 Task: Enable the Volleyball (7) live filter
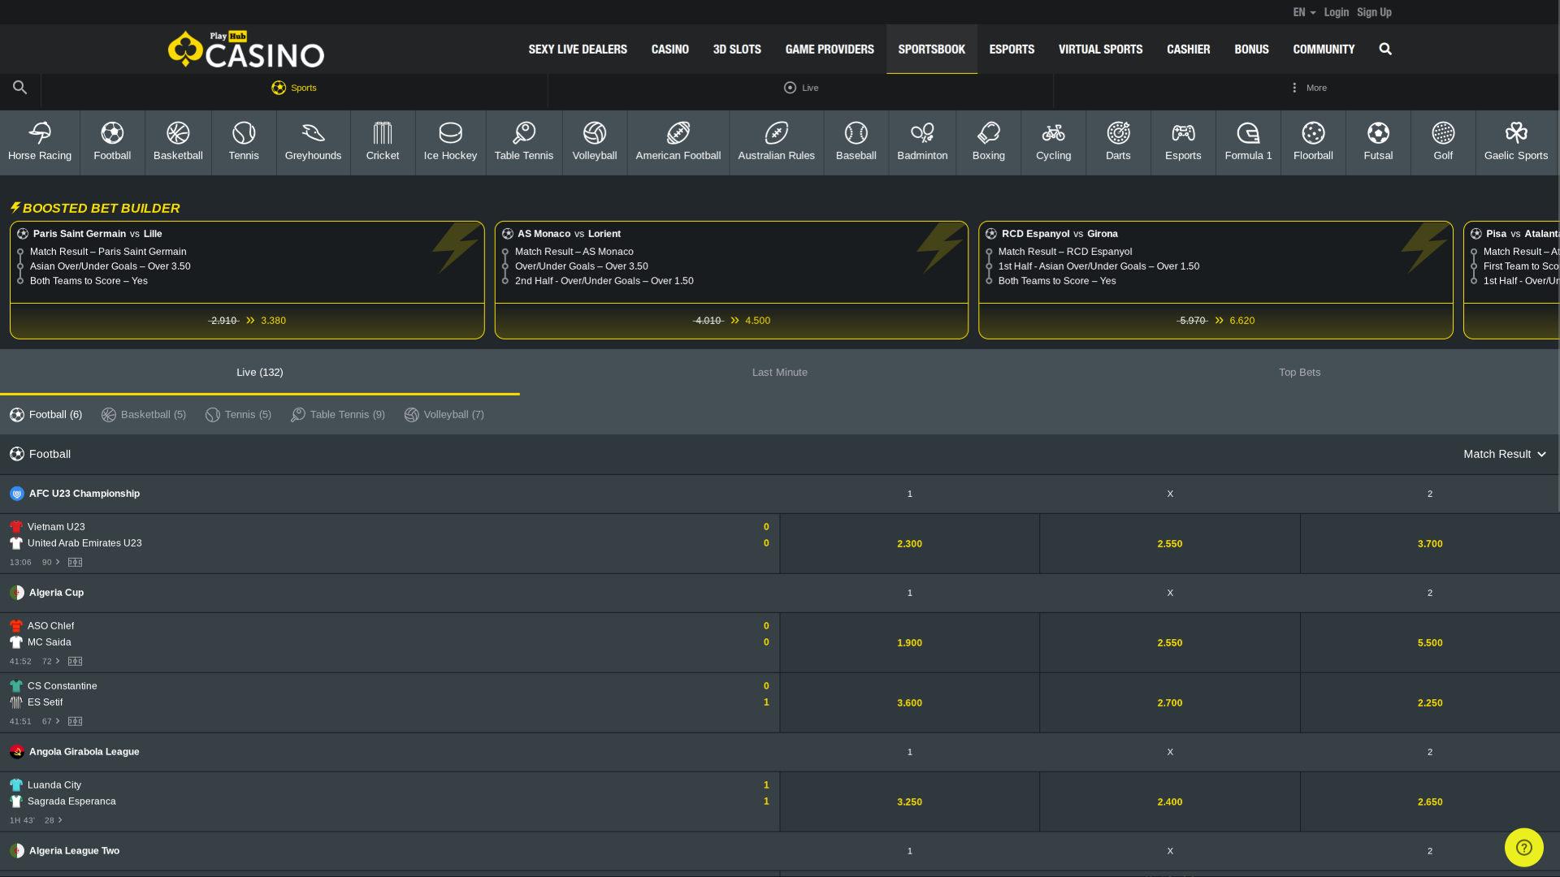(x=444, y=414)
